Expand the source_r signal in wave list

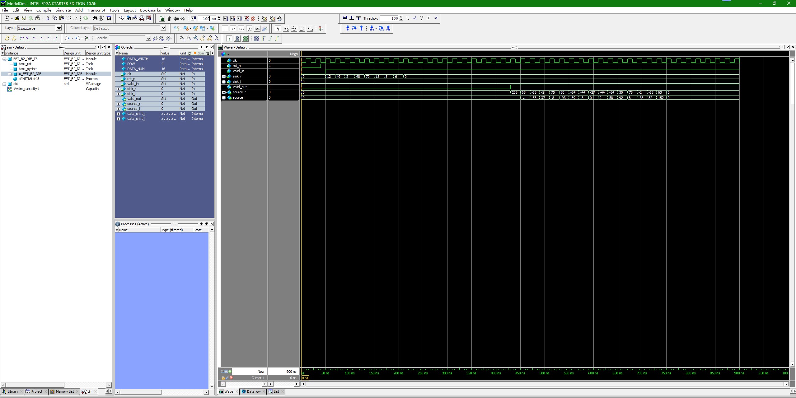pyautogui.click(x=224, y=92)
